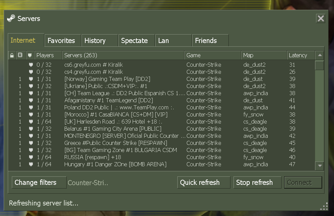
Task: Click the Connect button
Action: (x=303, y=182)
